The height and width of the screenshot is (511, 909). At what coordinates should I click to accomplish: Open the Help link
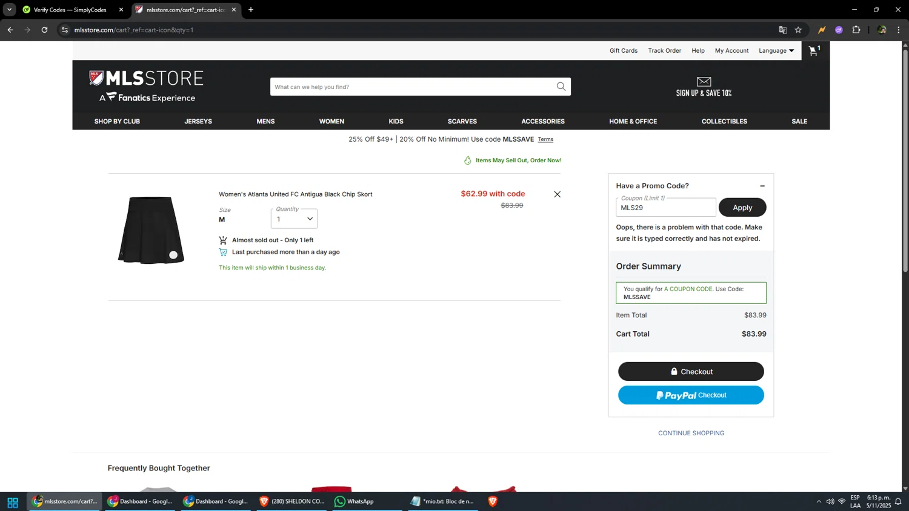point(698,51)
